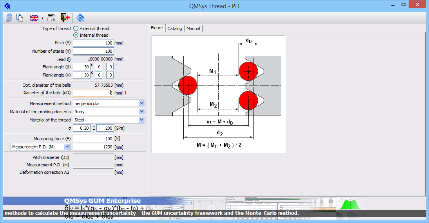Click the Opt. diameter value 57.73503

point(93,85)
